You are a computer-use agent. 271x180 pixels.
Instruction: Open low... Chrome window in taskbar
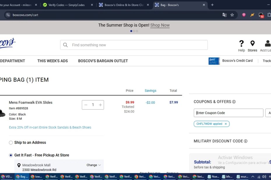pyautogui.click(x=37, y=177)
